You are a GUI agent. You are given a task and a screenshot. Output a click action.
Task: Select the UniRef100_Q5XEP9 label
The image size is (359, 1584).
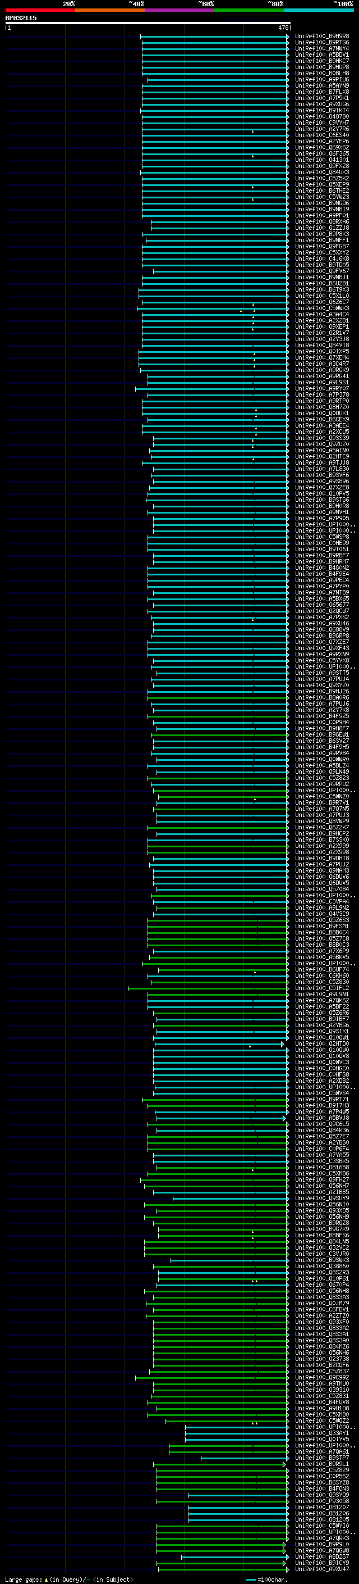click(322, 184)
